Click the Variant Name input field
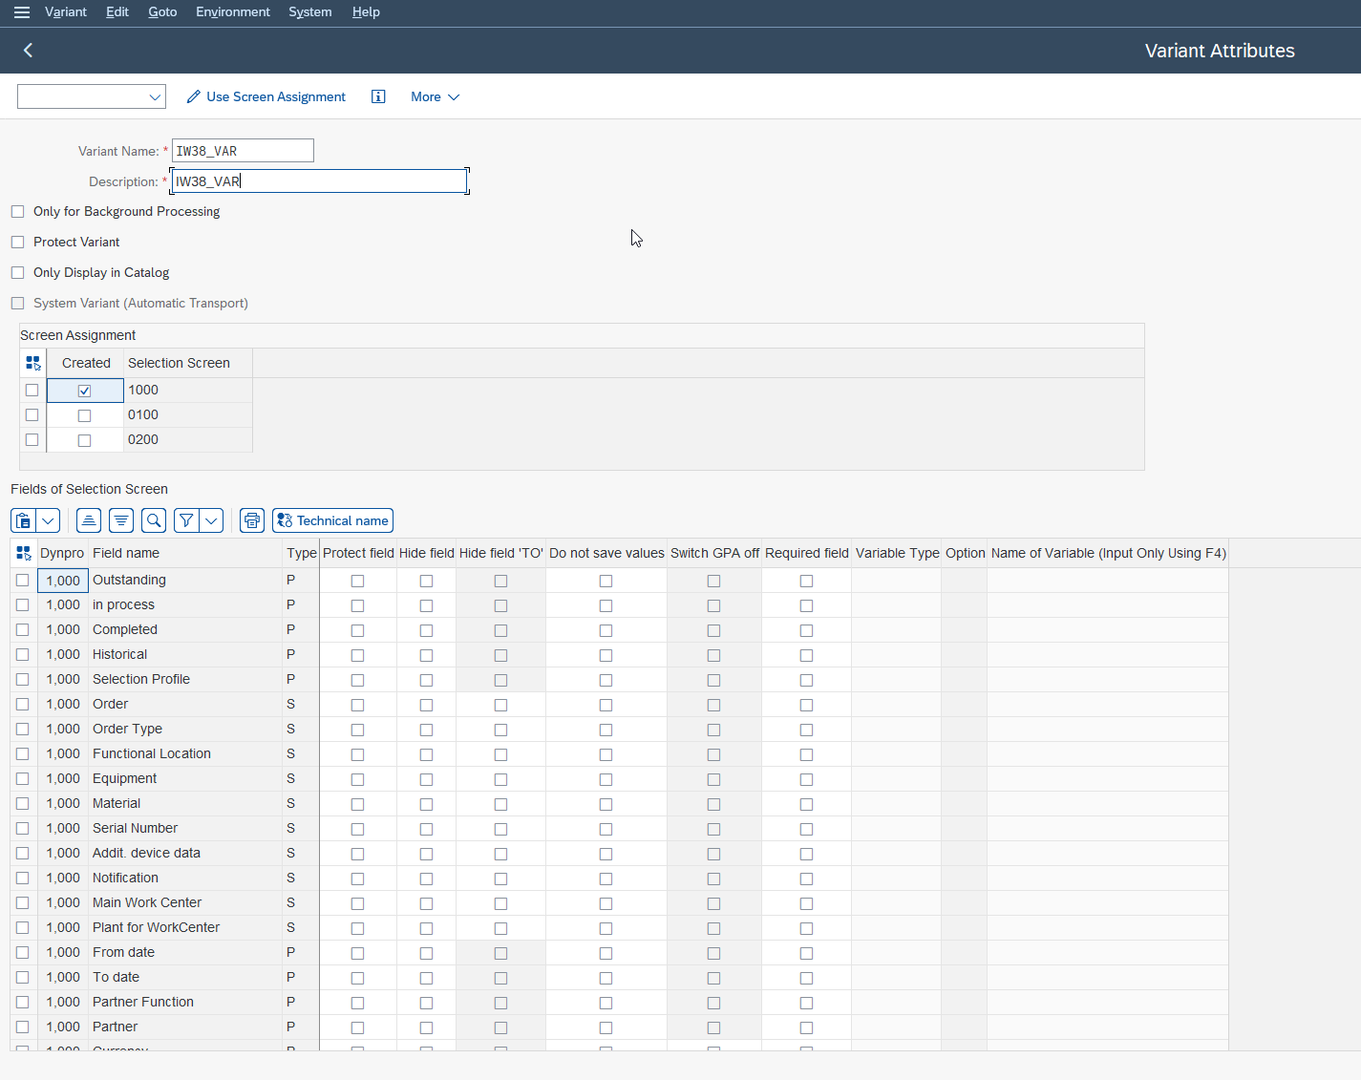This screenshot has width=1361, height=1080. (x=243, y=151)
